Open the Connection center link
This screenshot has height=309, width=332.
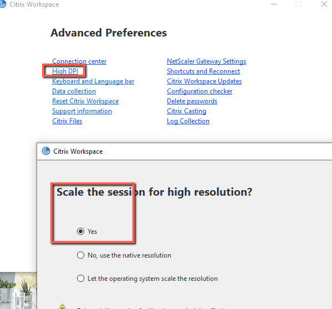point(79,61)
